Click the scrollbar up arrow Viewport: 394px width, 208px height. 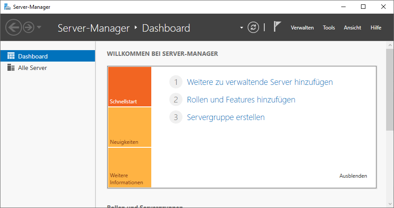pos(390,45)
